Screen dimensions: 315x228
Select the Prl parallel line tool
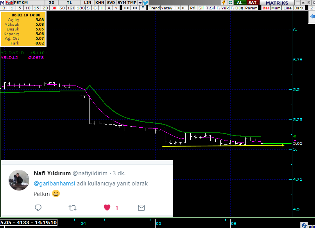click(193, 8)
